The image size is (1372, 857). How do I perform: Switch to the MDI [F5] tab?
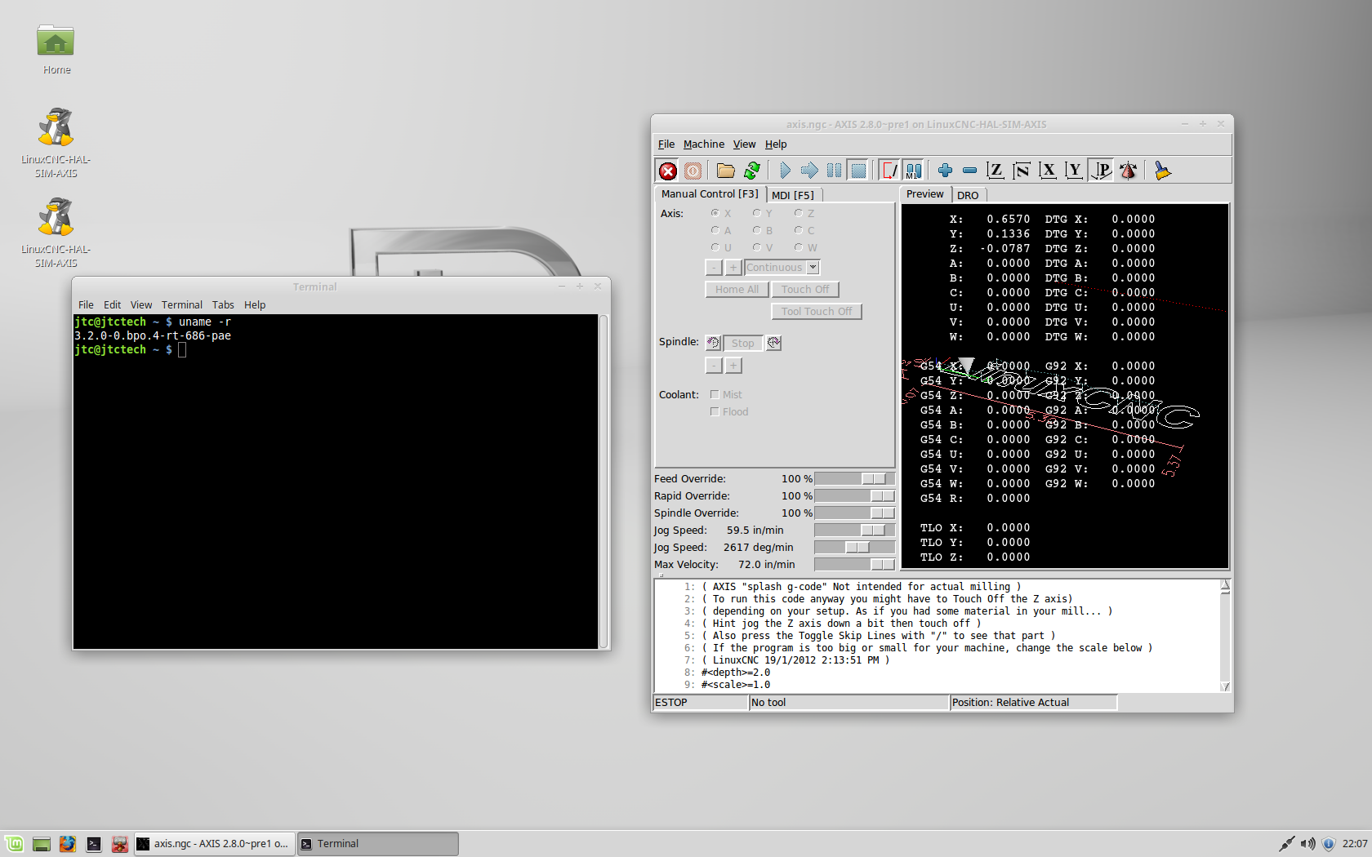click(793, 195)
